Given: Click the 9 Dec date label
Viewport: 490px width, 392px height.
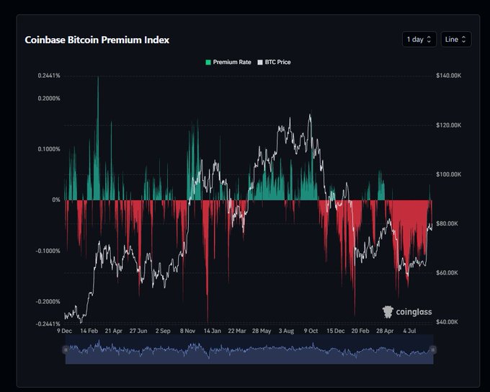Looking at the screenshot, I should [x=64, y=331].
